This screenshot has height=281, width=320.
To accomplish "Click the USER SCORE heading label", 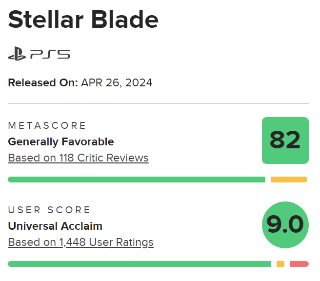I will coord(49,210).
